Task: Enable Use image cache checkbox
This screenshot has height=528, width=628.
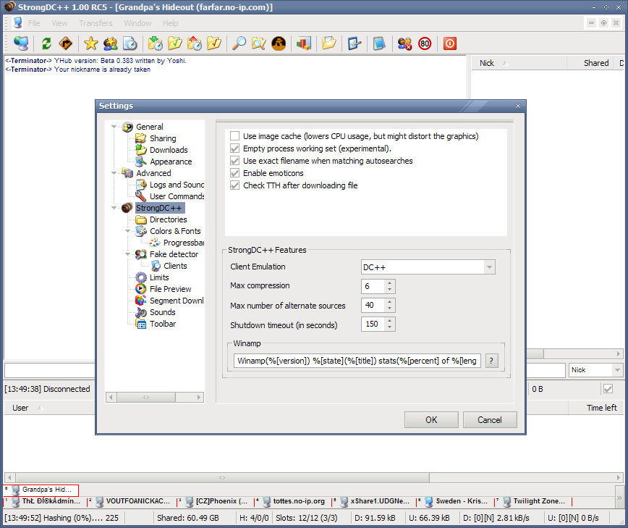Action: pos(234,136)
